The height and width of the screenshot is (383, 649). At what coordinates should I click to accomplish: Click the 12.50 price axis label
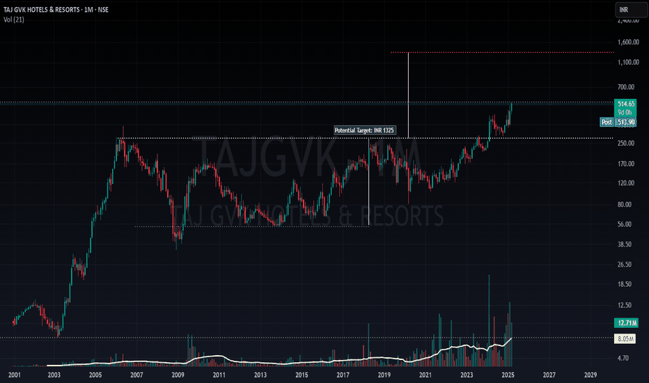(625, 305)
